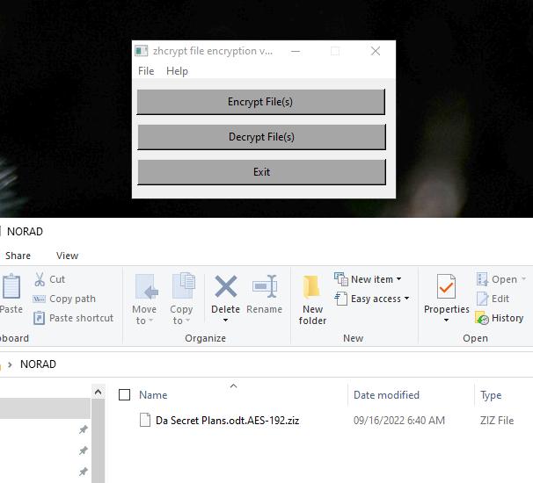Sort by the Name column header
Screen dimensions: 533x483
tap(153, 395)
